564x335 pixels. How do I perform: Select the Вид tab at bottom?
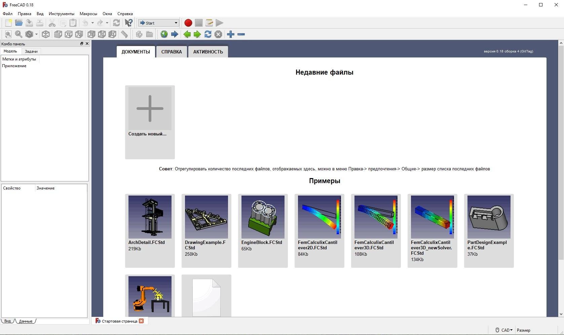(7, 321)
